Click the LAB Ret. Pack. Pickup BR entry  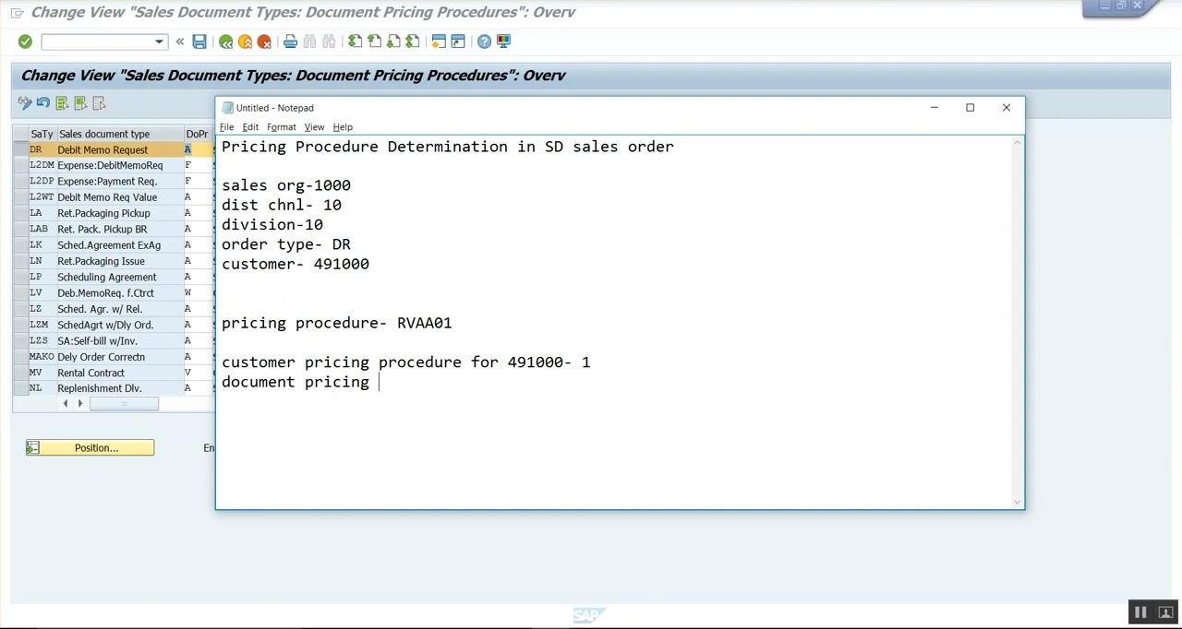click(105, 229)
